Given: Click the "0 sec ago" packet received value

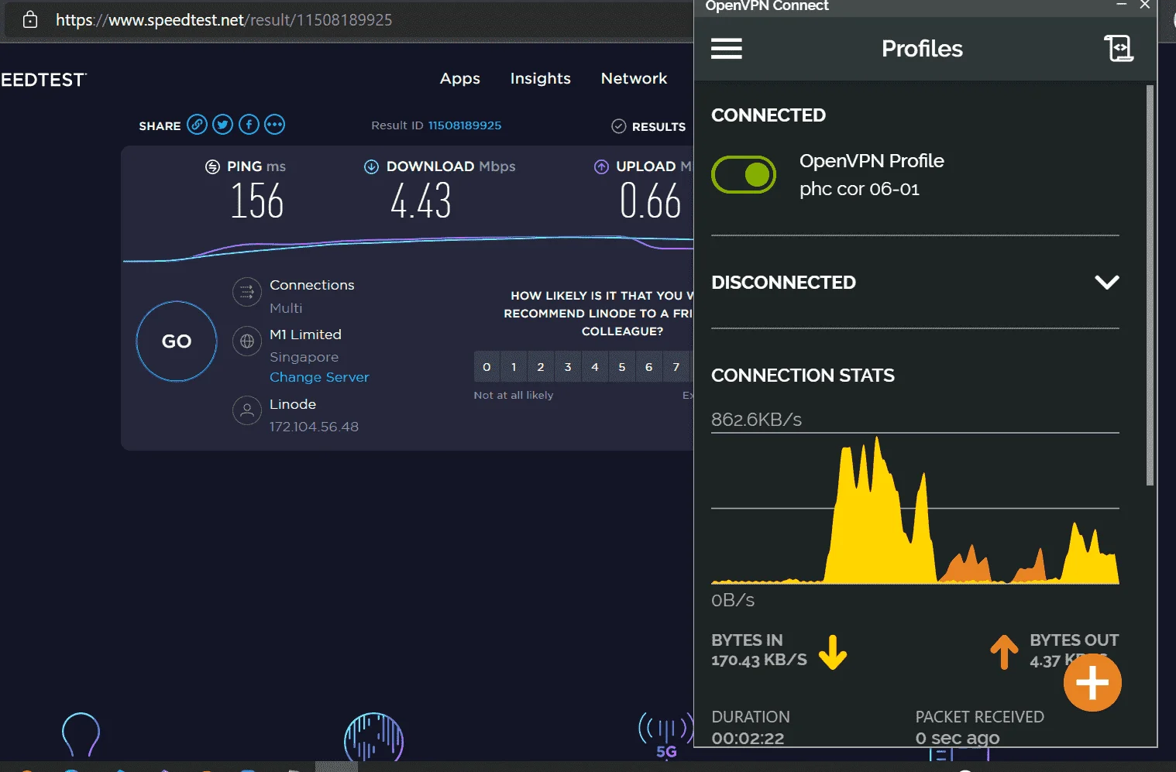Looking at the screenshot, I should click(958, 738).
